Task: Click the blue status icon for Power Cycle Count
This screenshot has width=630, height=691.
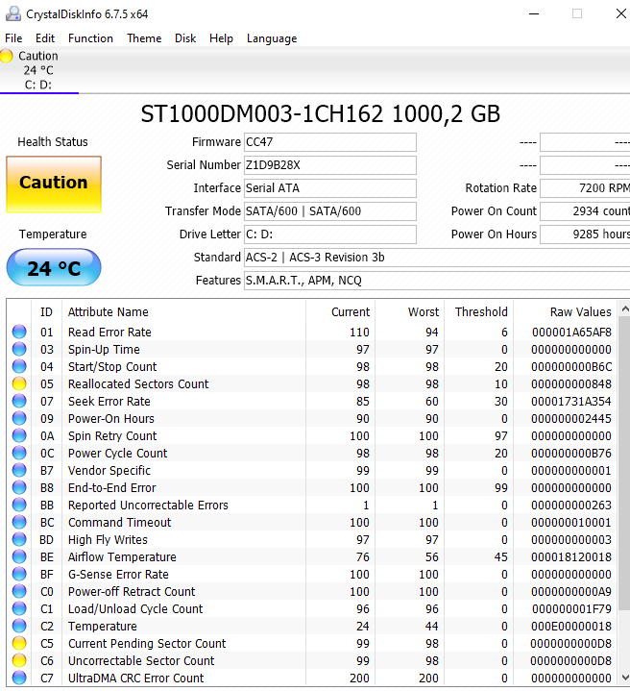Action: coord(19,453)
